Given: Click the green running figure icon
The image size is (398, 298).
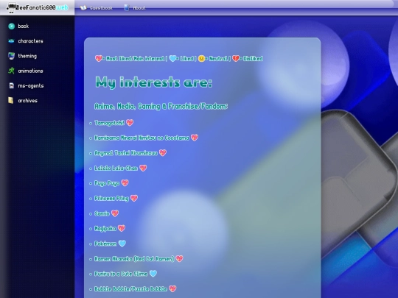Looking at the screenshot, I should click(11, 71).
